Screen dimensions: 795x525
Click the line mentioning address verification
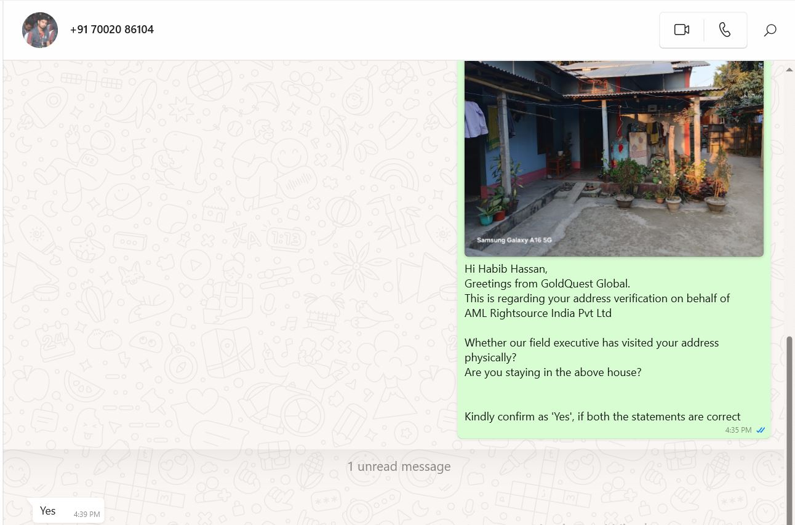coord(597,299)
